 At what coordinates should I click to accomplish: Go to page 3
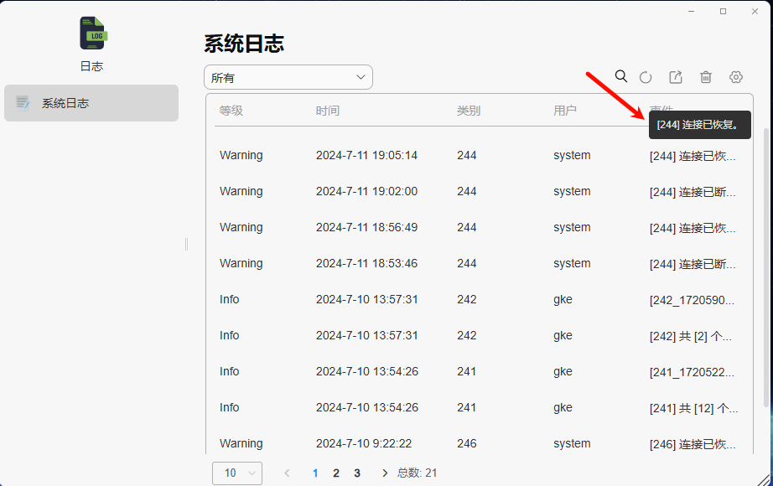(x=357, y=473)
